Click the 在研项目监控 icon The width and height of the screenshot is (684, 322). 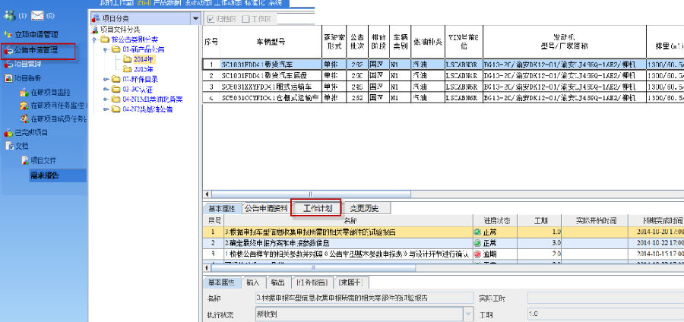pyautogui.click(x=24, y=93)
